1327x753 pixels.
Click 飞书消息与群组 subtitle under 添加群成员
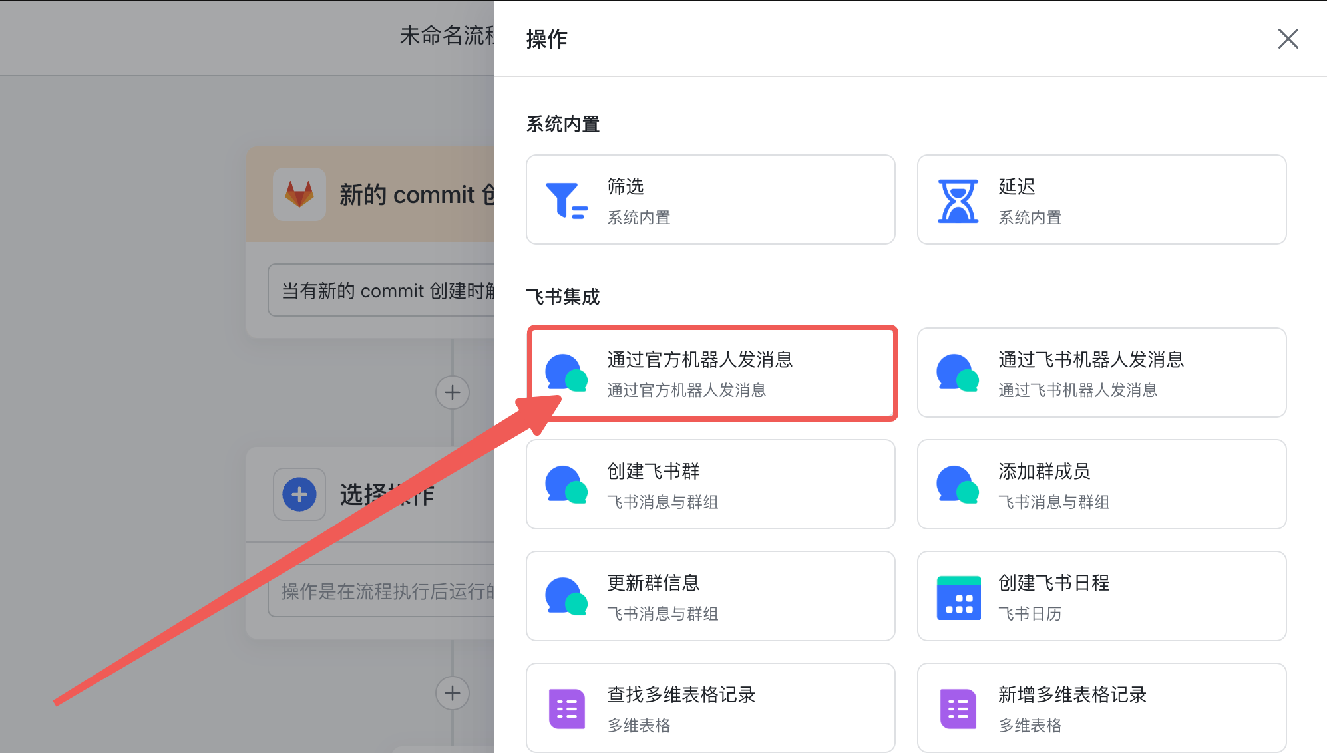coord(1054,502)
